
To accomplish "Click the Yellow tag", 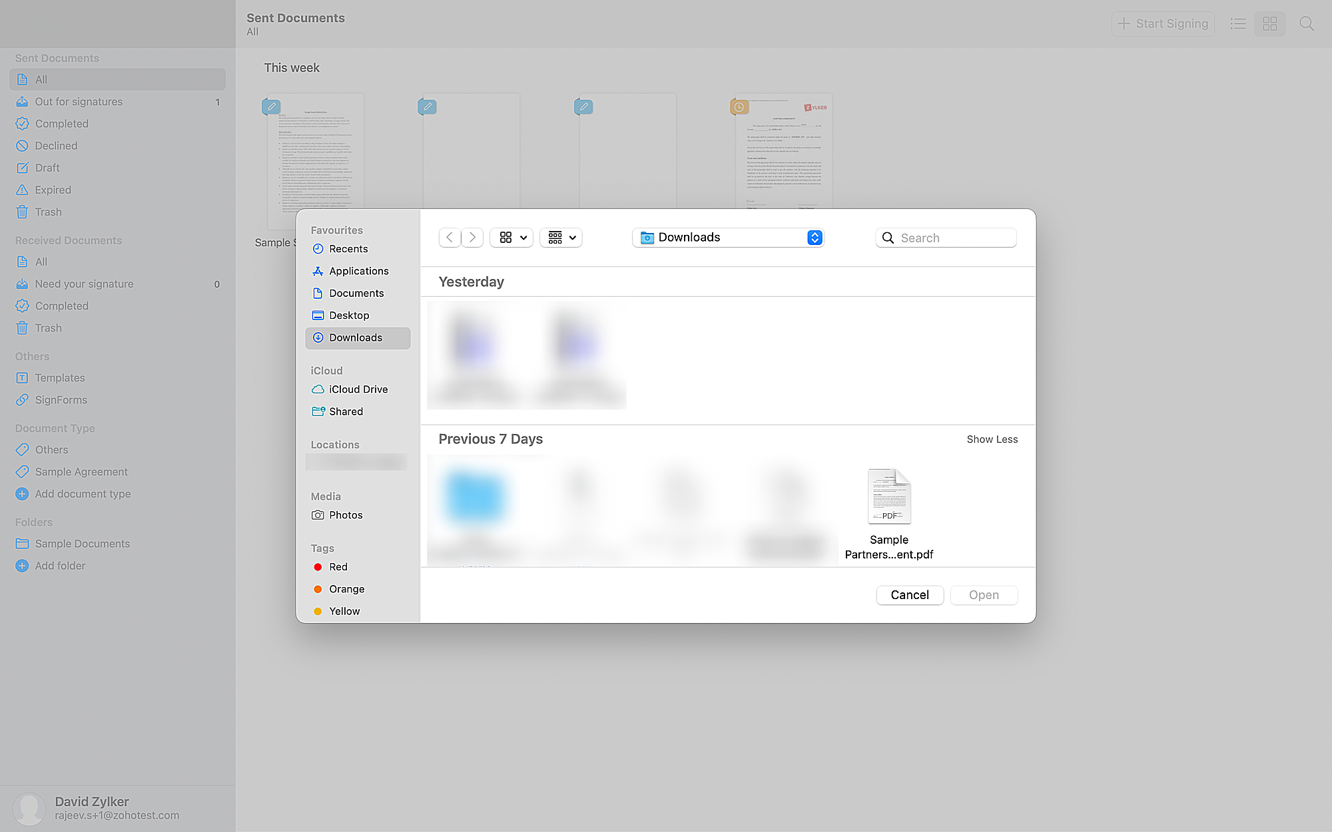I will tap(344, 611).
